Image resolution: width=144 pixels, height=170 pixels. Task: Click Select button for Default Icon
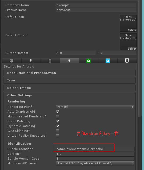tap(132, 30)
